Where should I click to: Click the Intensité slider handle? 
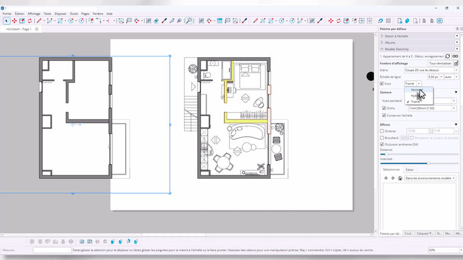click(428, 163)
